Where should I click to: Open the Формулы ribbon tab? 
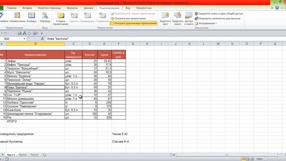(x=72, y=8)
